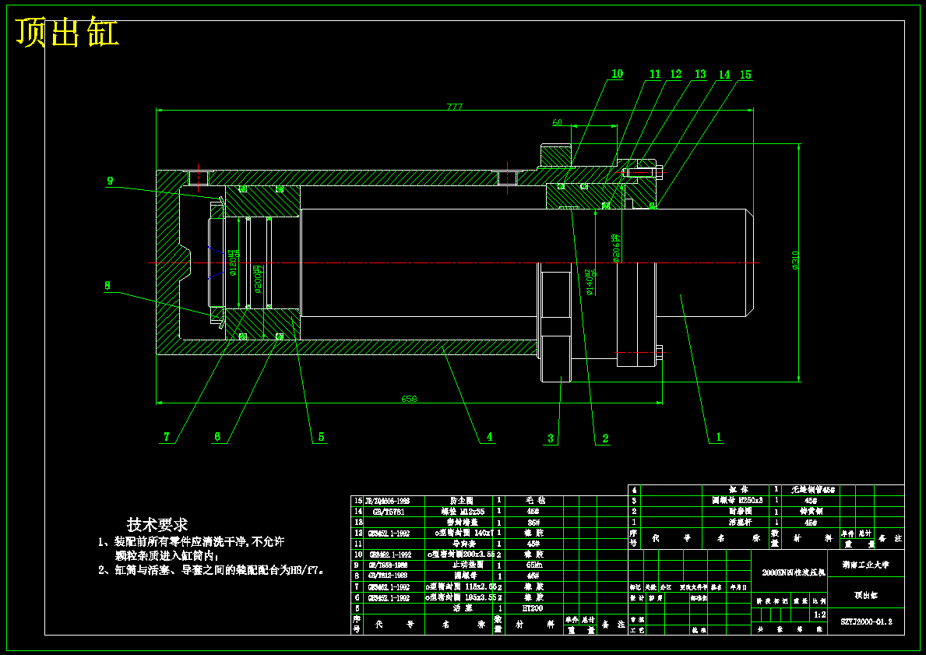Select the overall length dimension 777
The image size is (926, 655).
(455, 107)
